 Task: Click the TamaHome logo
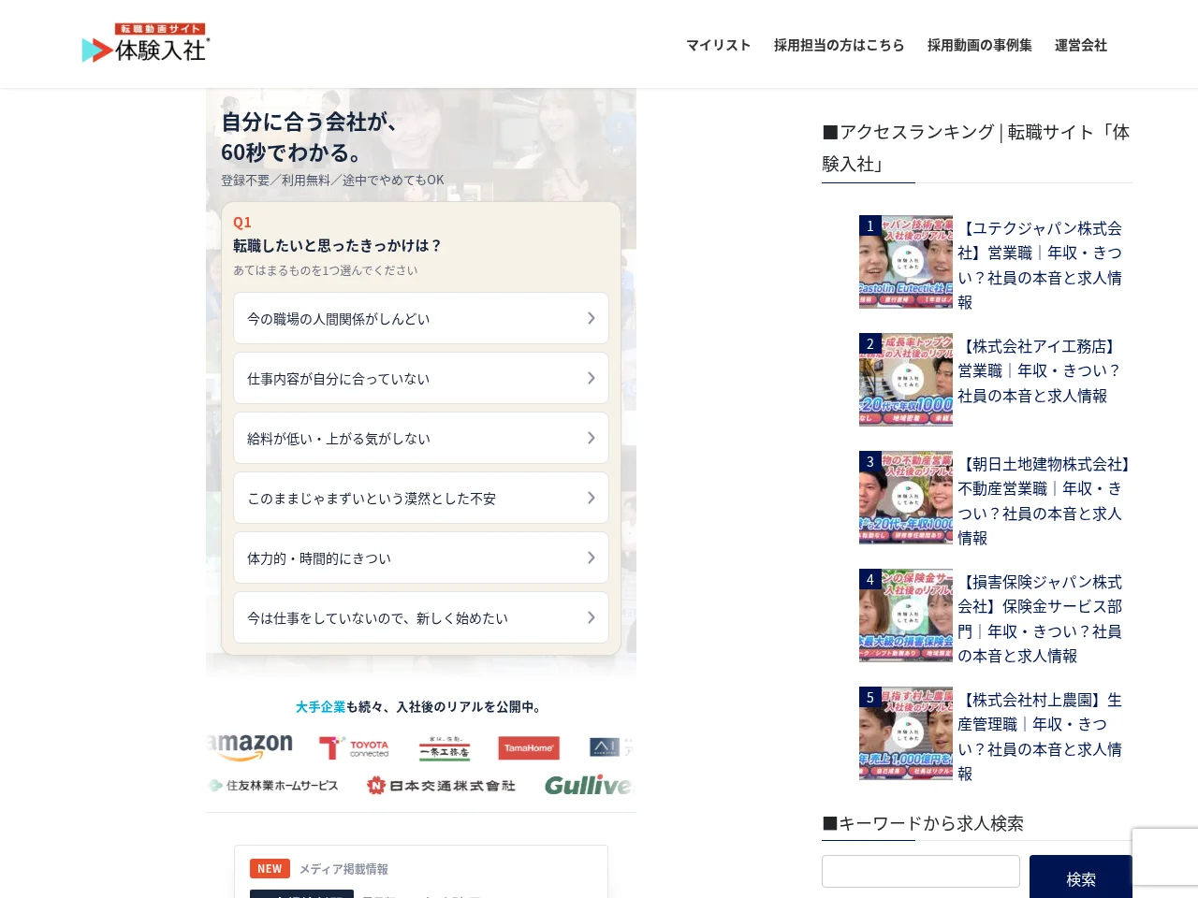529,747
